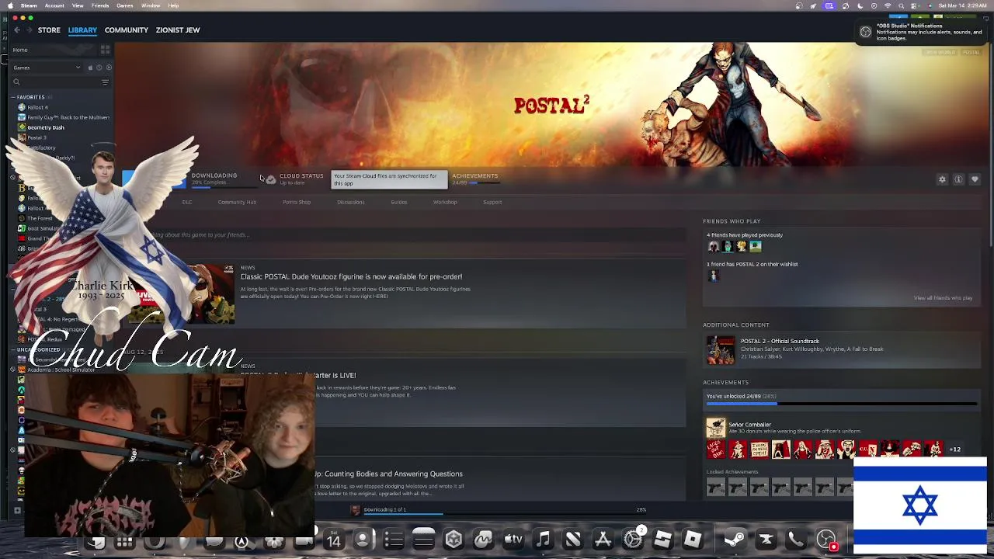The image size is (994, 559).
Task: Toggle the ready-to-play filter icon
Action: [108, 68]
